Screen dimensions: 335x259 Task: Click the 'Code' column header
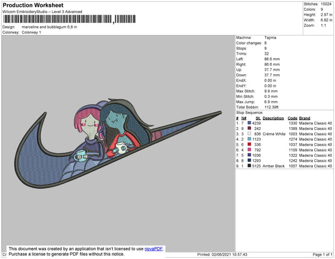tap(293, 118)
